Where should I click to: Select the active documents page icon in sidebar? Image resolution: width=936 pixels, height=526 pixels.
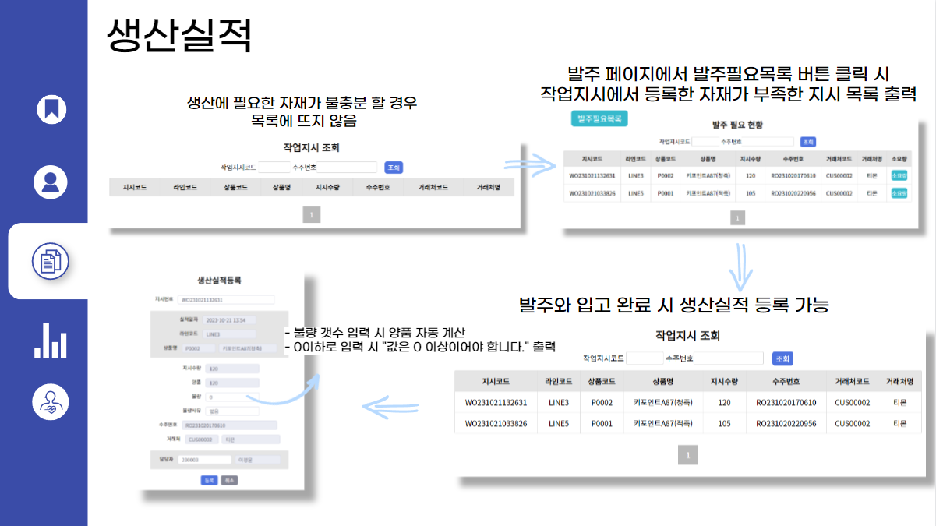click(49, 259)
